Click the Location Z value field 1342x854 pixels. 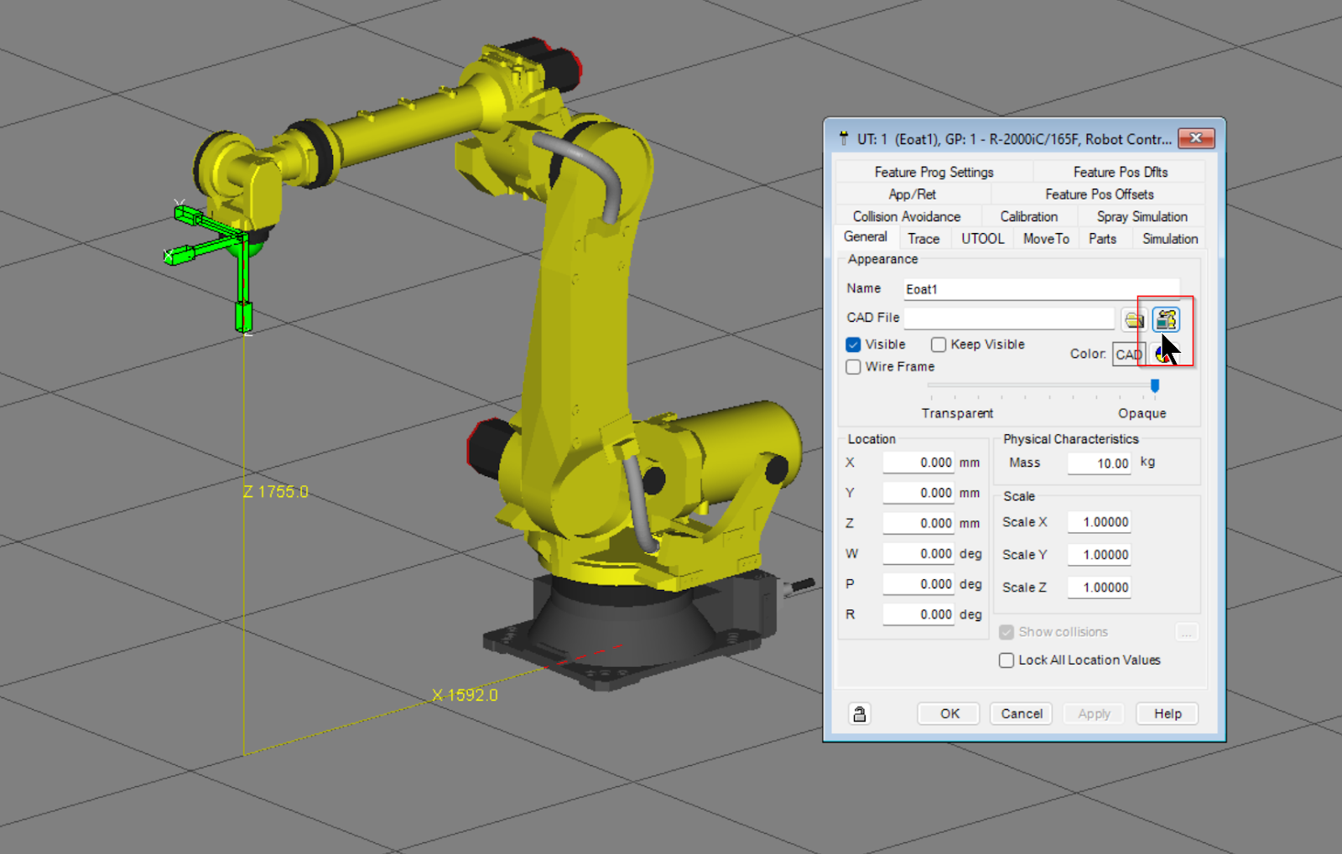point(918,523)
